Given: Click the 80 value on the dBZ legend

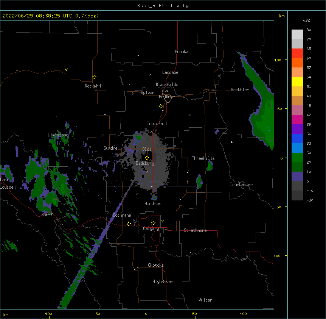Looking at the screenshot, I should (309, 30).
